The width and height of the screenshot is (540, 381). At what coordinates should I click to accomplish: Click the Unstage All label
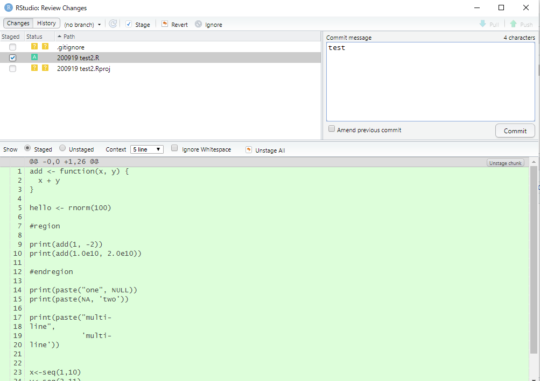270,150
